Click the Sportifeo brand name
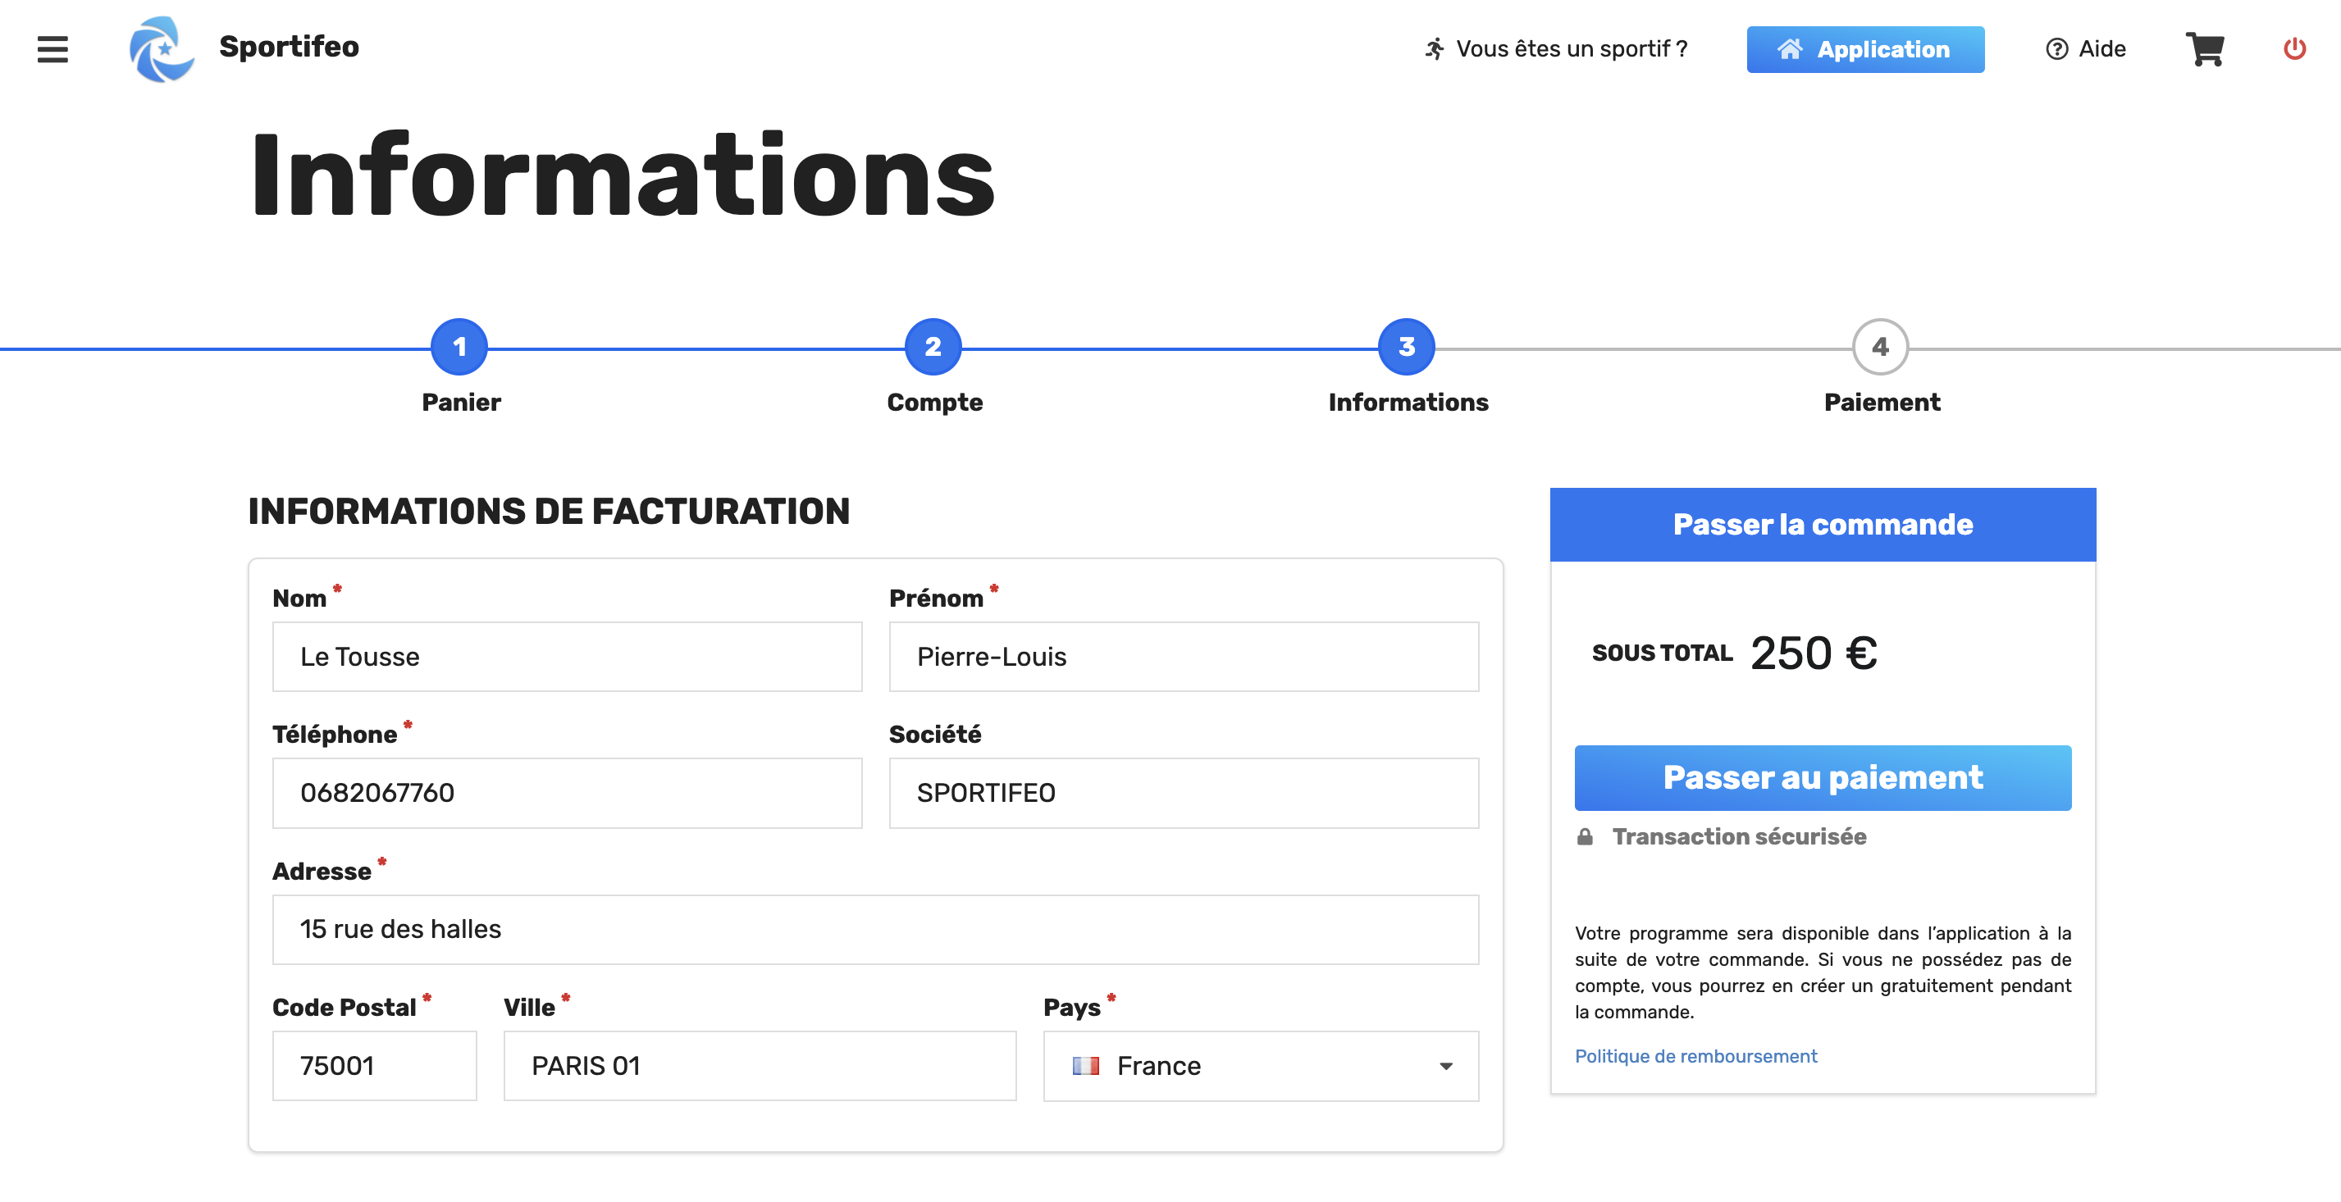The width and height of the screenshot is (2341, 1202). (289, 47)
